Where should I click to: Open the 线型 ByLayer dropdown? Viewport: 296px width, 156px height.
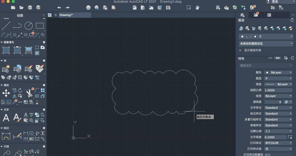[x=278, y=84]
